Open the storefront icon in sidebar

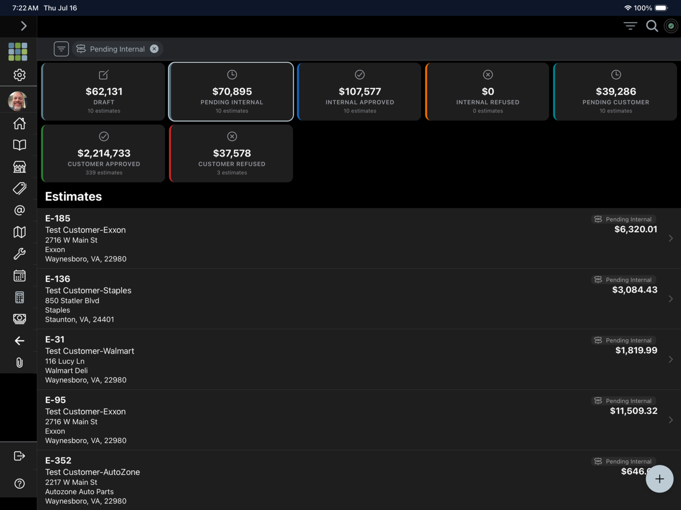[19, 167]
